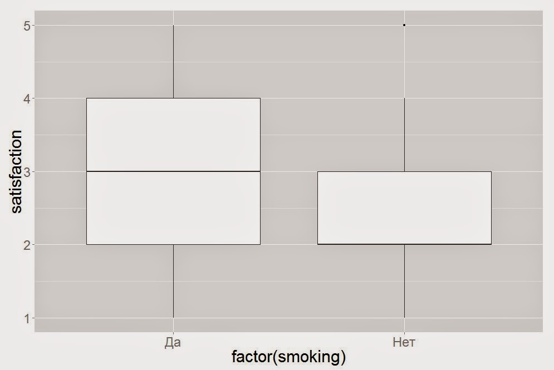Click inside the Нет box body
This screenshot has width=554, height=370.
point(404,208)
